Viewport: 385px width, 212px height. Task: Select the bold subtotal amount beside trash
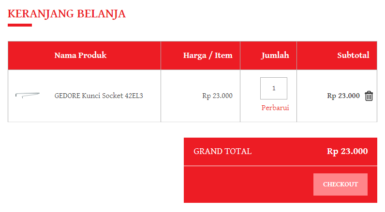pos(343,96)
